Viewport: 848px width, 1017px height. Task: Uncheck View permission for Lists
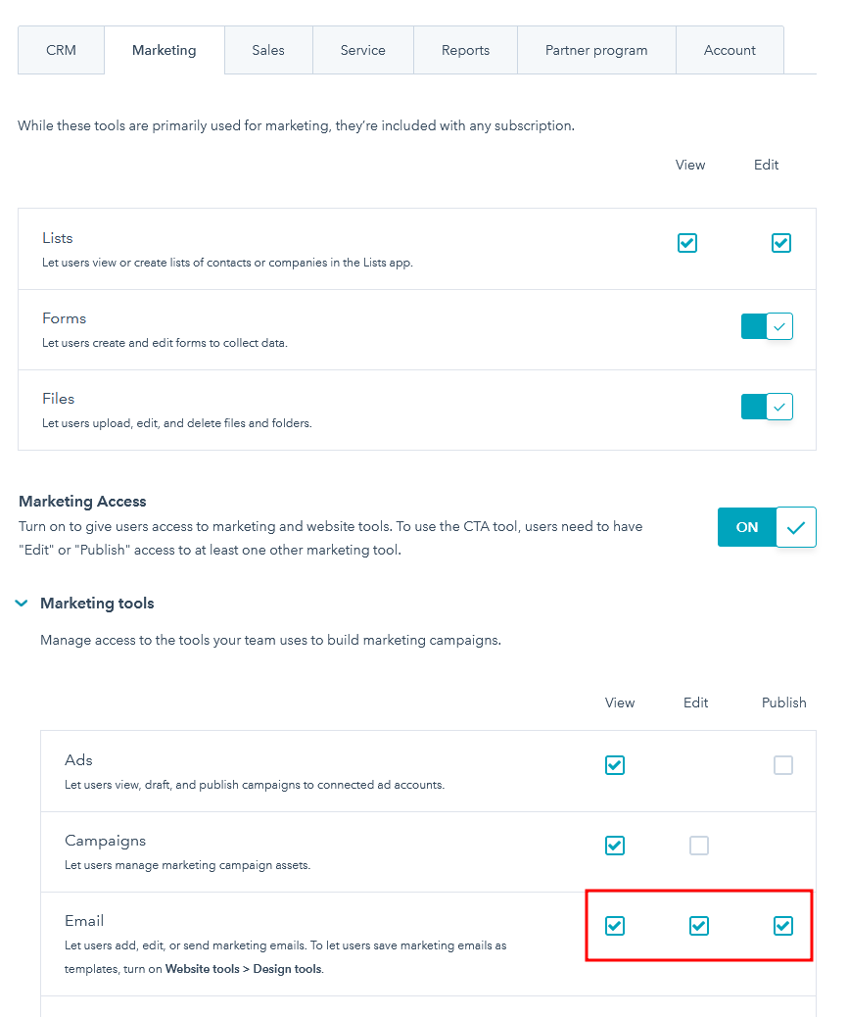(x=687, y=242)
